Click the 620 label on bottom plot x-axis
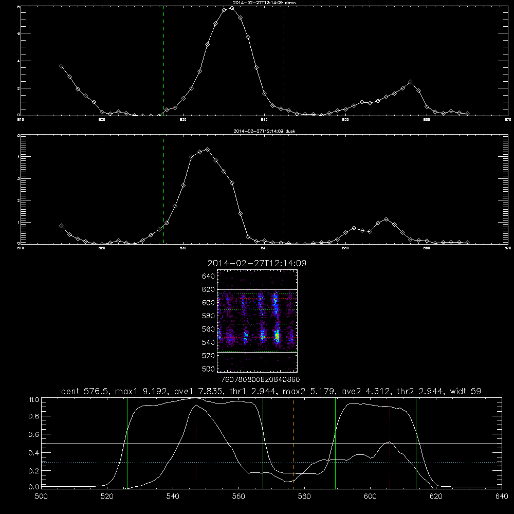514x514 pixels. 436,497
